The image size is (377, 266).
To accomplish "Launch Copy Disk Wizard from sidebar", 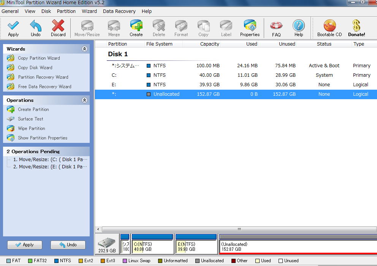I will click(x=35, y=68).
